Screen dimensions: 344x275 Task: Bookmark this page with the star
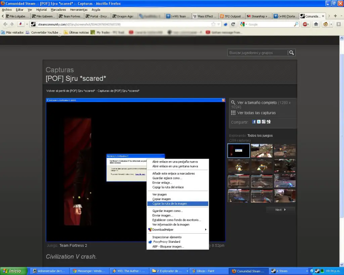[x=213, y=24]
